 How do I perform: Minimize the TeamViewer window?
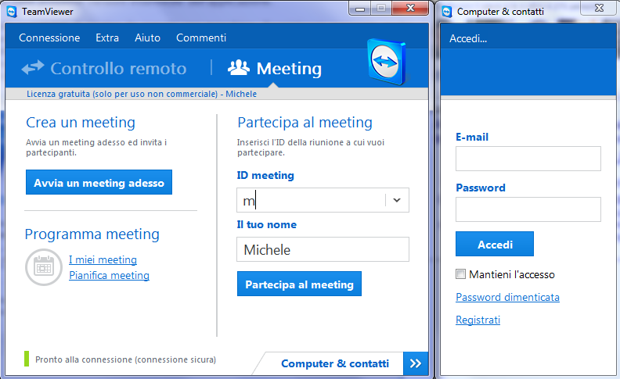coord(360,9)
